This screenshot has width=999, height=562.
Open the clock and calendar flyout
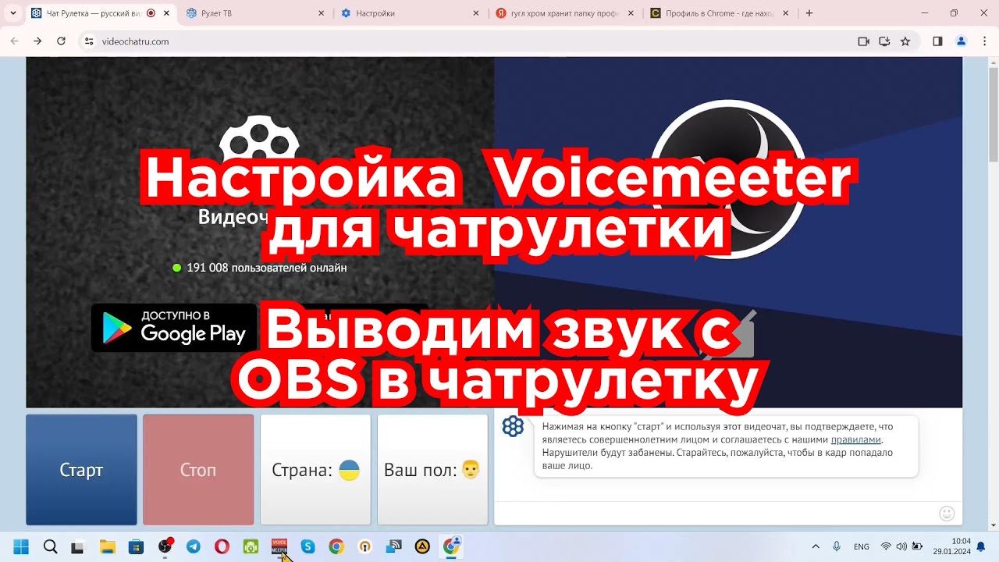point(951,546)
